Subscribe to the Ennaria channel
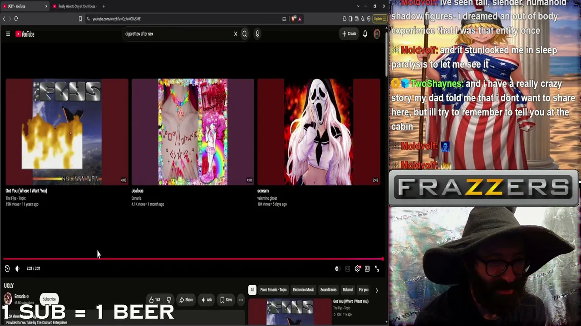Image resolution: width=581 pixels, height=326 pixels. 49,299
